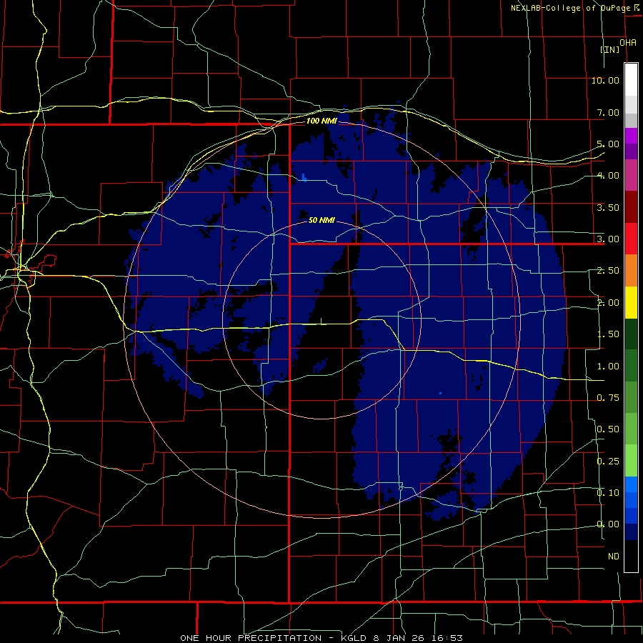Pick the bright magenta legend swatch near 5.00
The width and height of the screenshot is (643, 643).
pos(631,136)
